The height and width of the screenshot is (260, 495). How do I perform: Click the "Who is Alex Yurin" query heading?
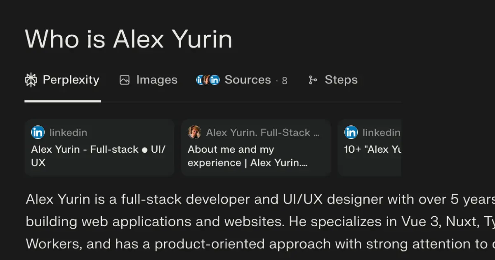[129, 40]
